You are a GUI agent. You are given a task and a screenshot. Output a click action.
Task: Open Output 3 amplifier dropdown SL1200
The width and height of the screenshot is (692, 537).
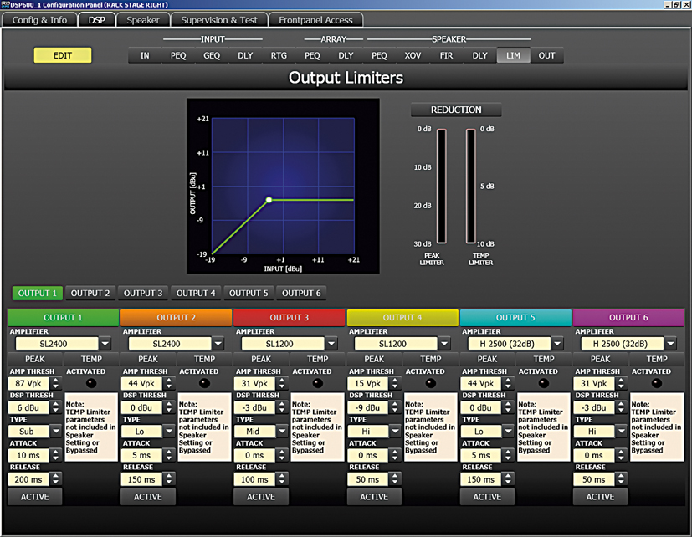(x=289, y=343)
